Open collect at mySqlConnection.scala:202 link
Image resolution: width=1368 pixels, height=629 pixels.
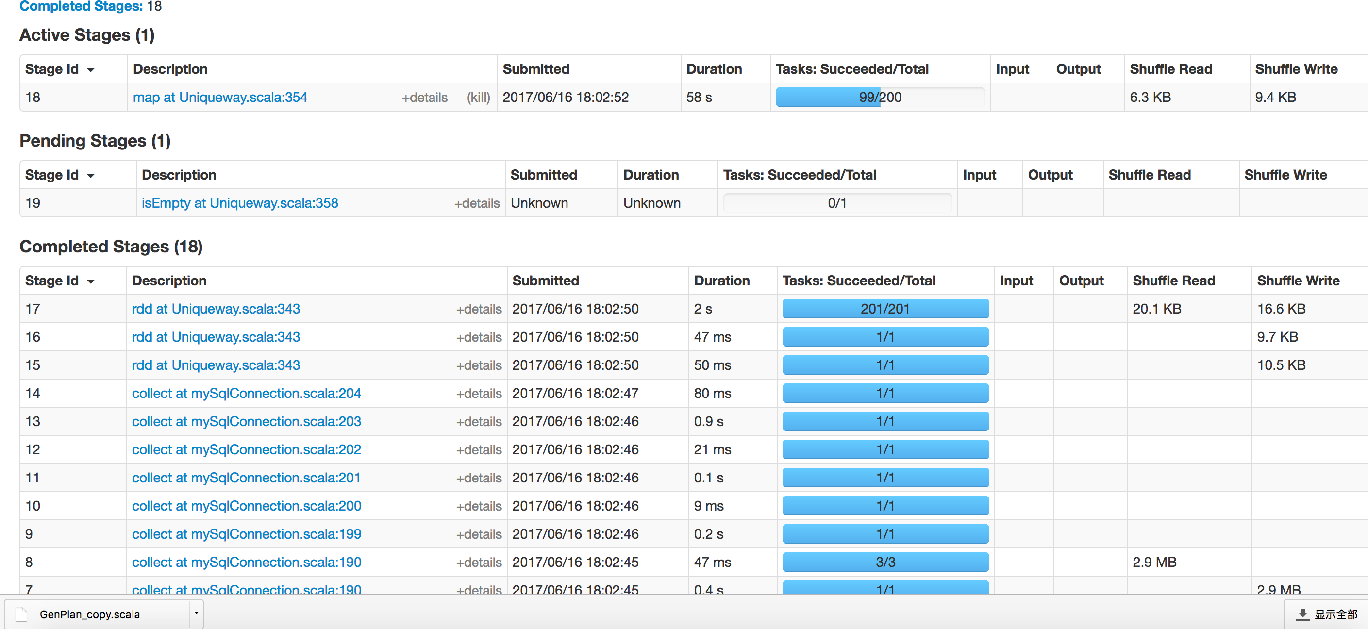pyautogui.click(x=247, y=449)
